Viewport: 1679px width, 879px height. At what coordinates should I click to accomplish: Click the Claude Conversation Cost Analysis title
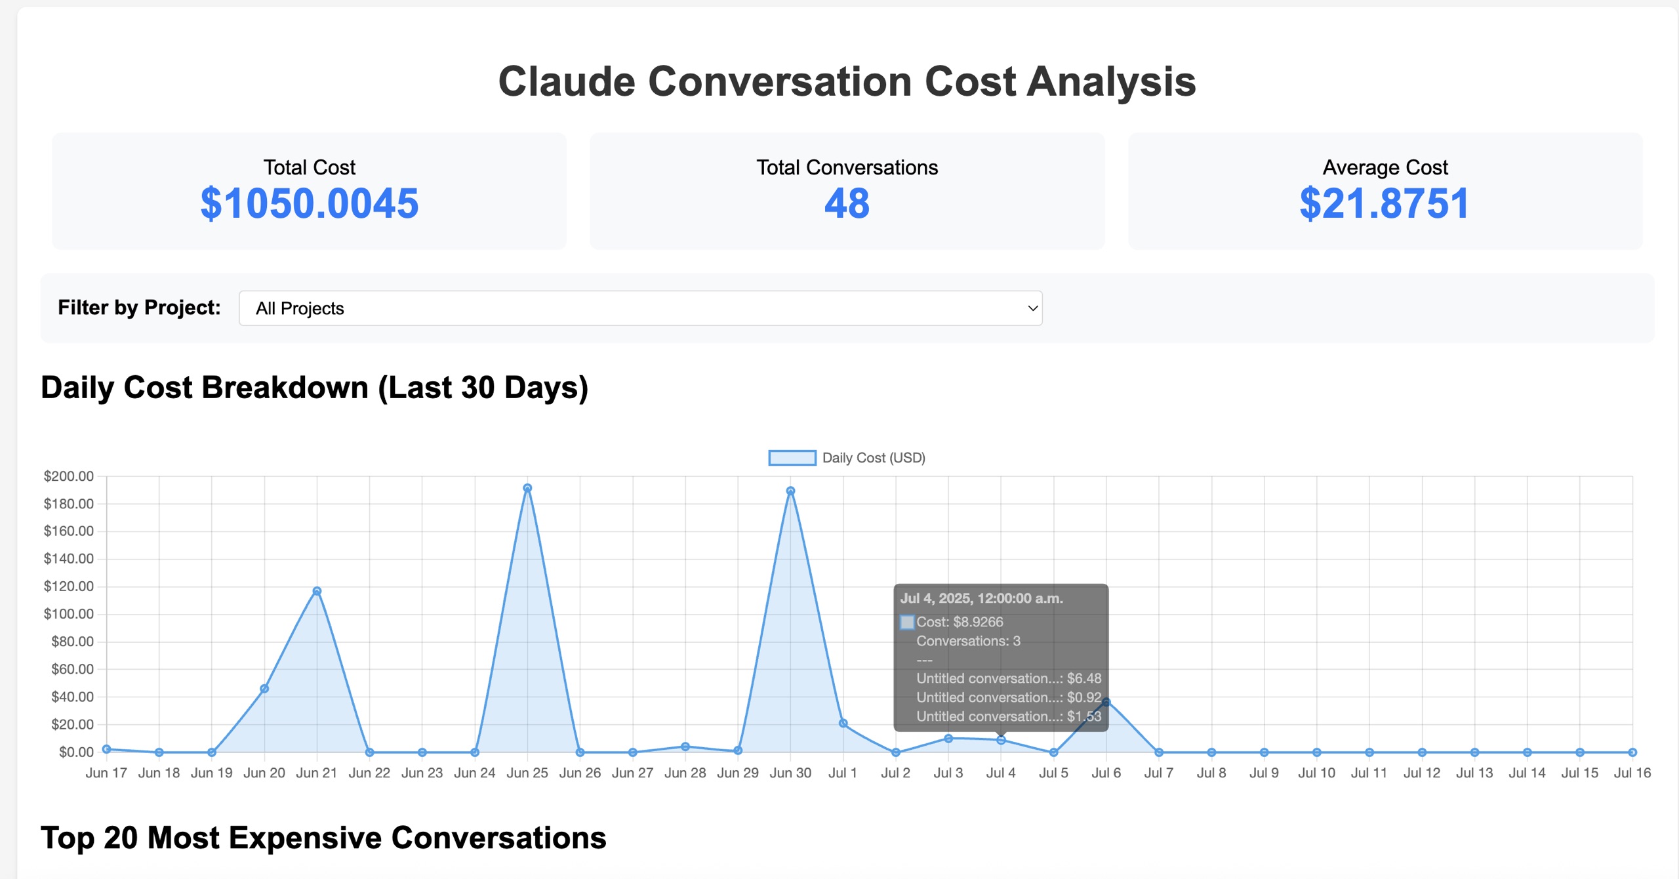847,81
